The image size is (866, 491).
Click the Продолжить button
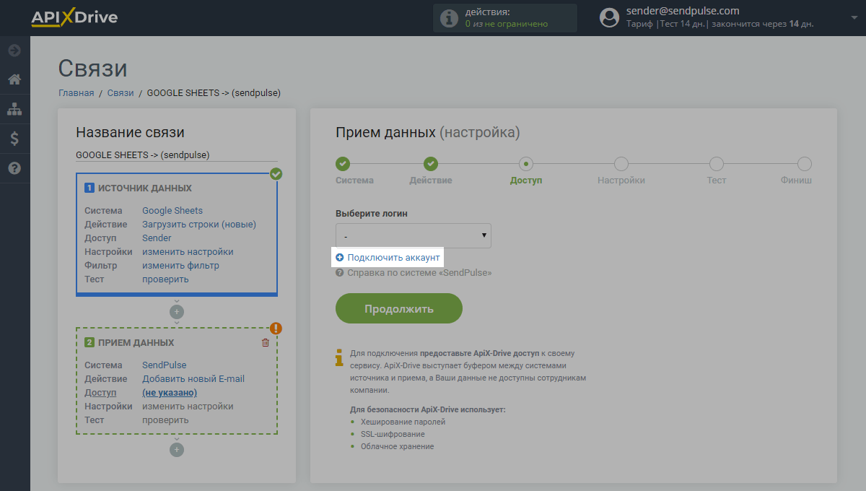[399, 308]
